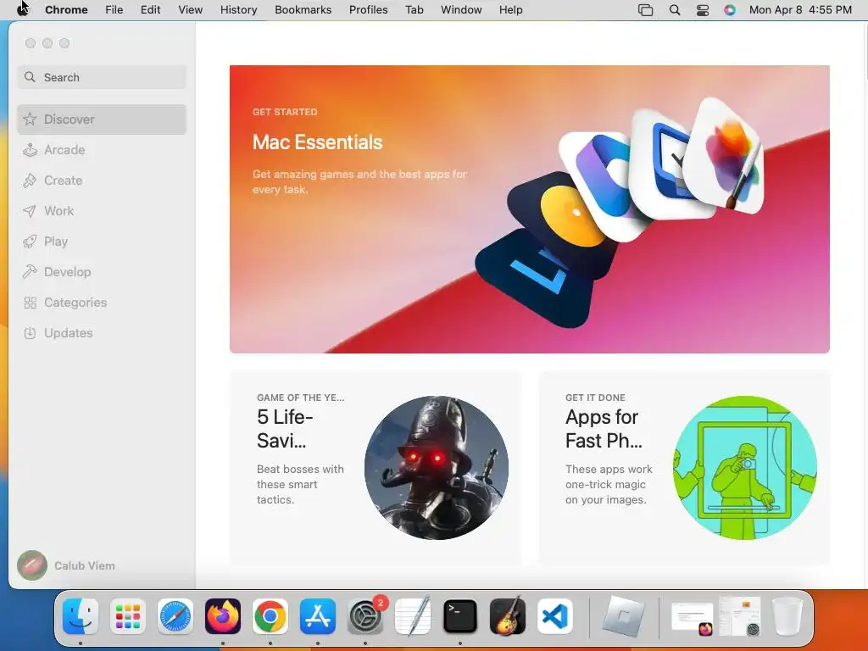Open the Tab menu
The width and height of the screenshot is (868, 651).
coord(414,10)
